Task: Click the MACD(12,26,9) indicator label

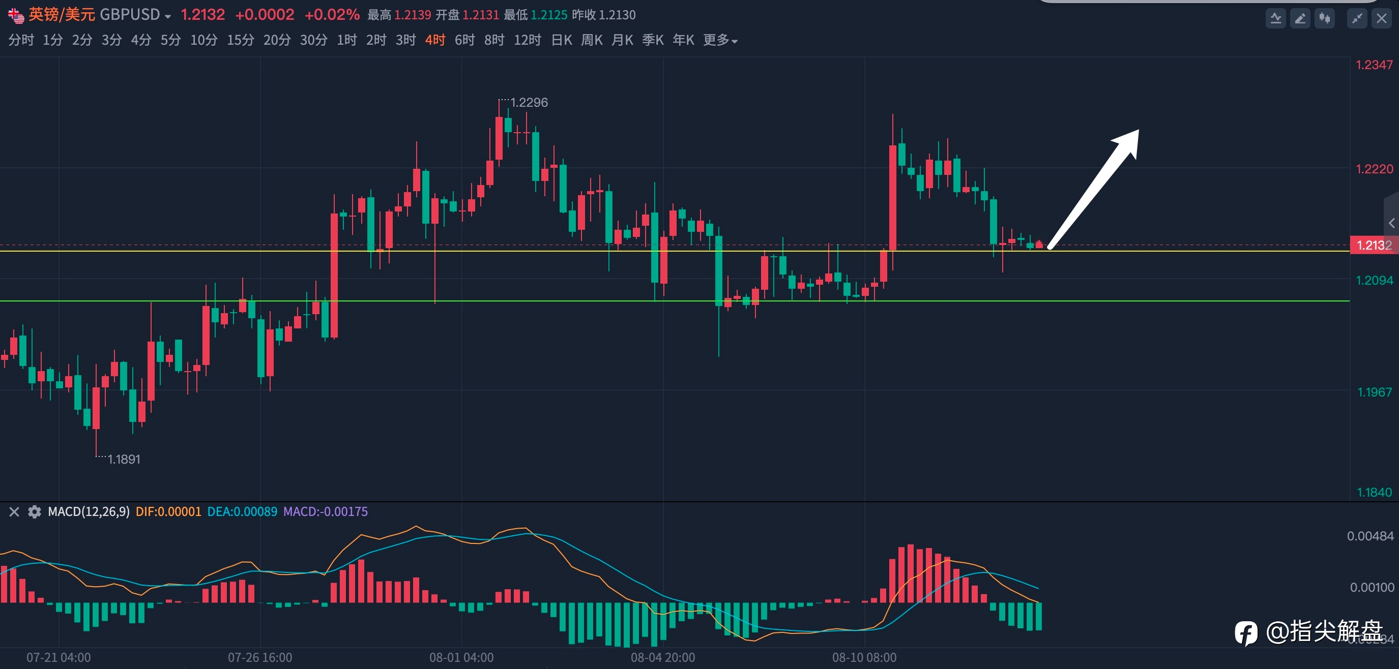Action: 89,511
